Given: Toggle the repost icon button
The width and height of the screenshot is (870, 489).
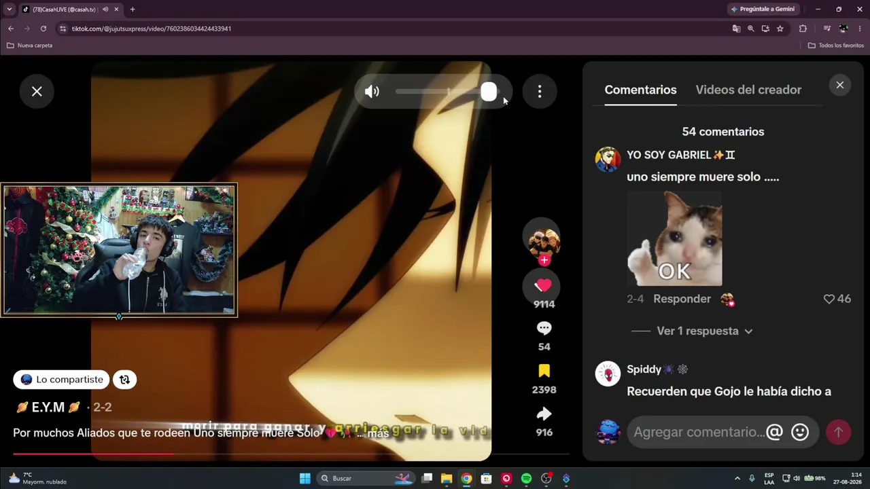Looking at the screenshot, I should pos(124,380).
